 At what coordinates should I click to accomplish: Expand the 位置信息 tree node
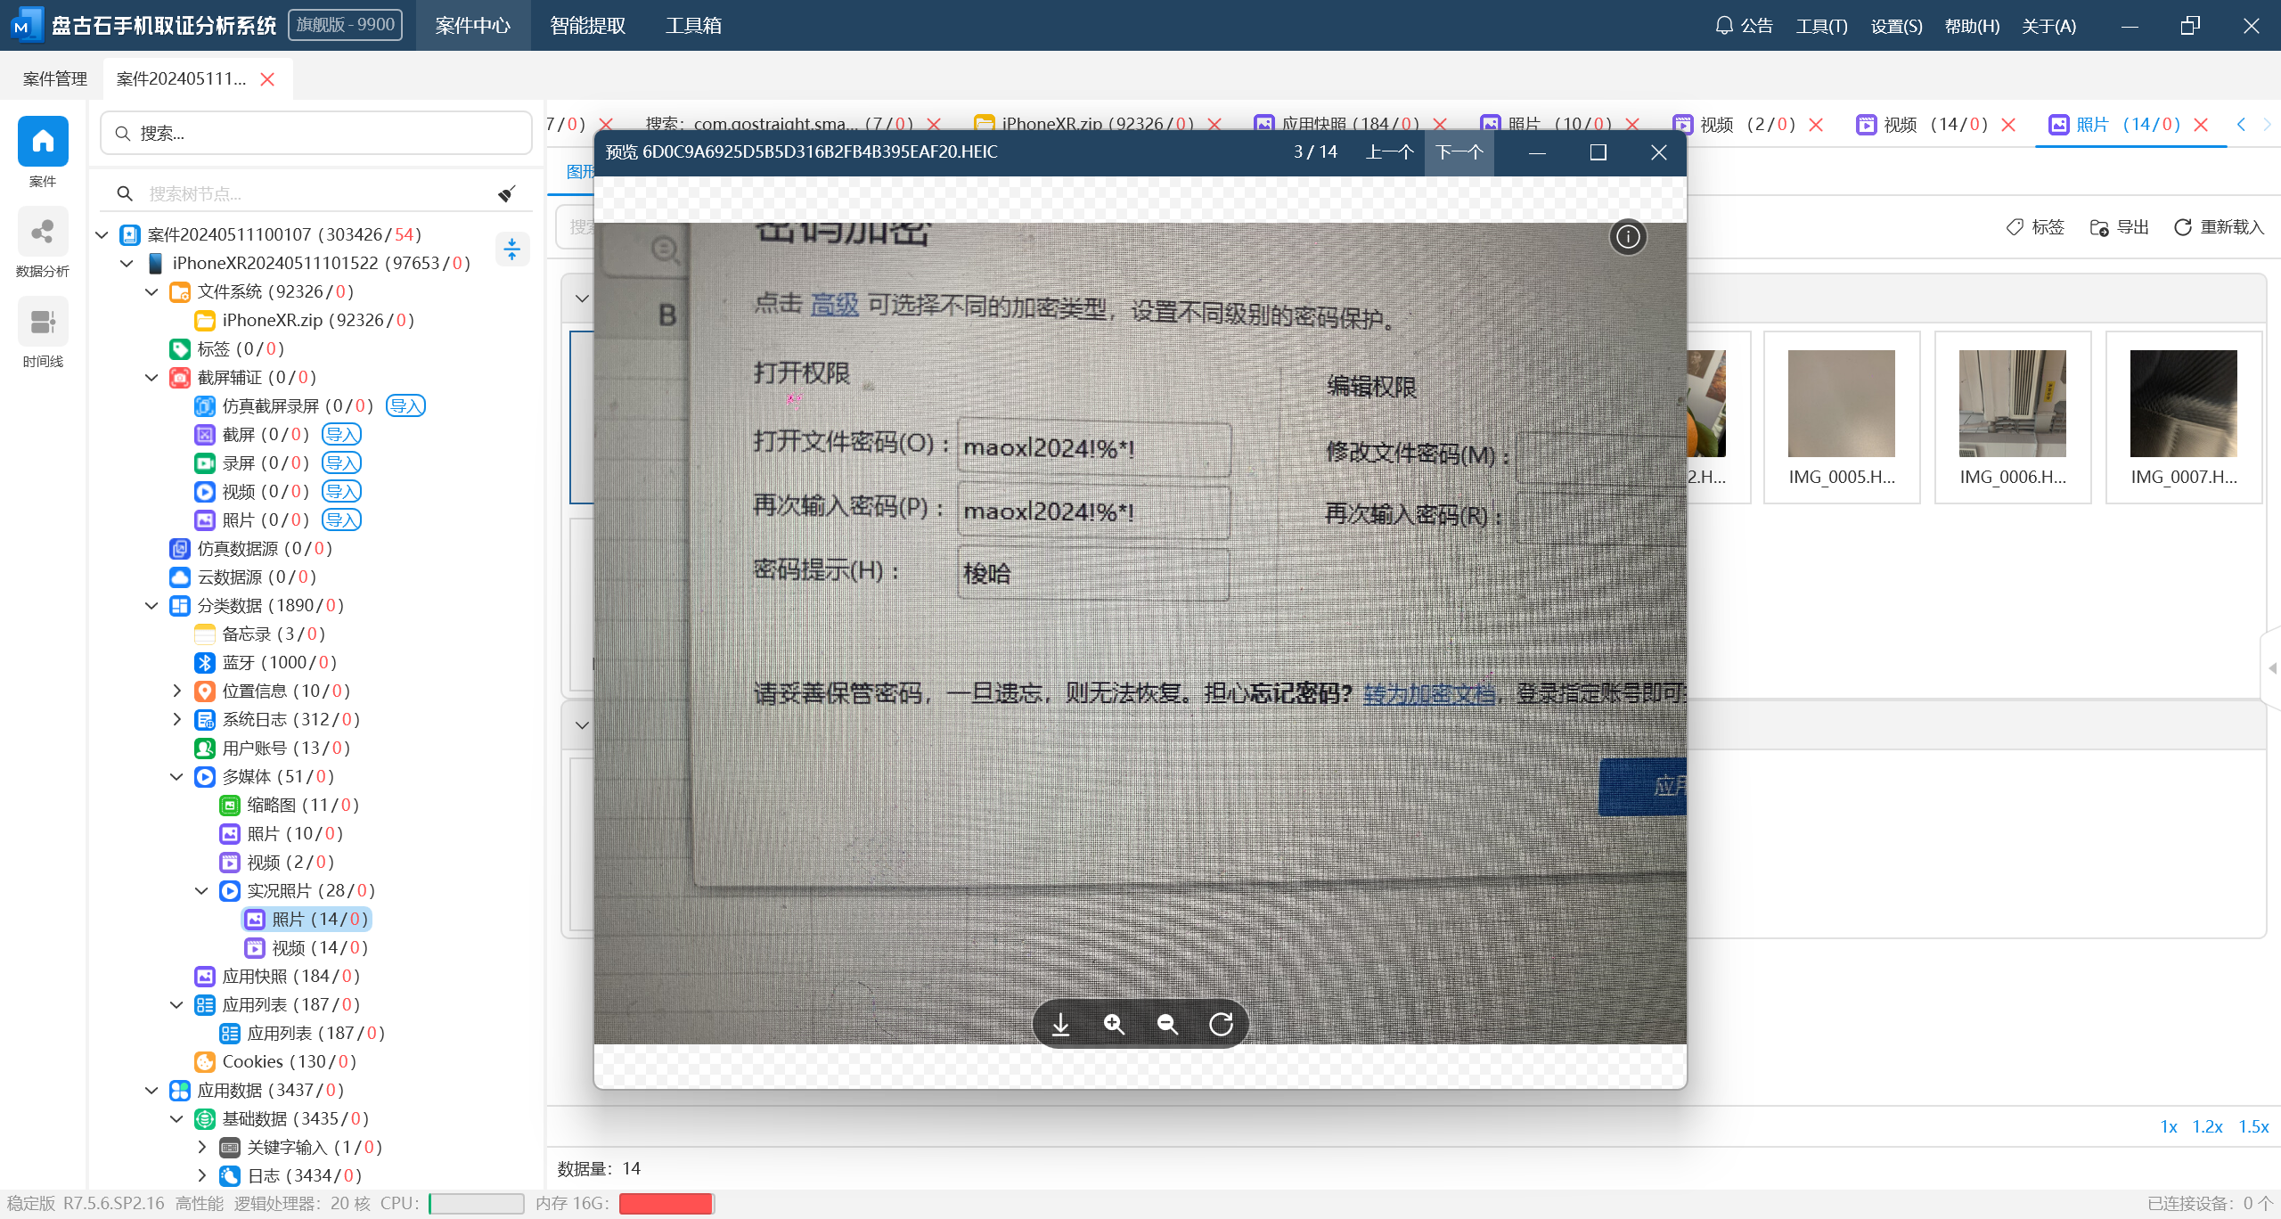click(x=176, y=691)
